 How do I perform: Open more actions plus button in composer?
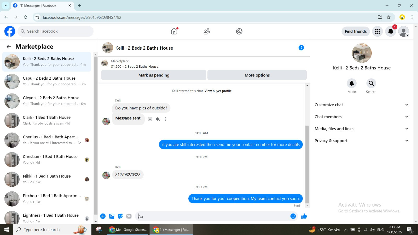click(103, 216)
